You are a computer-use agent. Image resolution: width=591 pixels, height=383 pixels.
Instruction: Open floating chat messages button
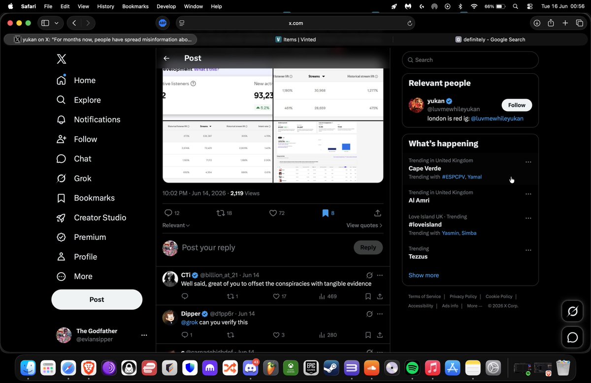point(572,337)
